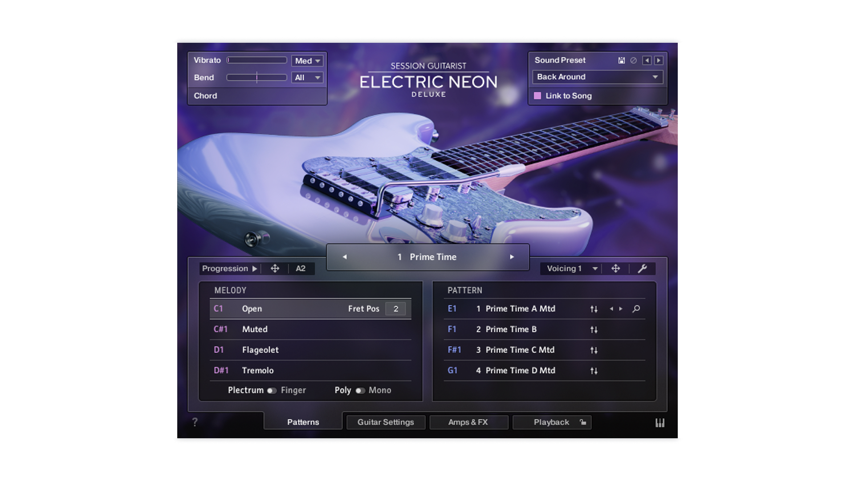Switch to Amps & FX tab

(x=468, y=422)
